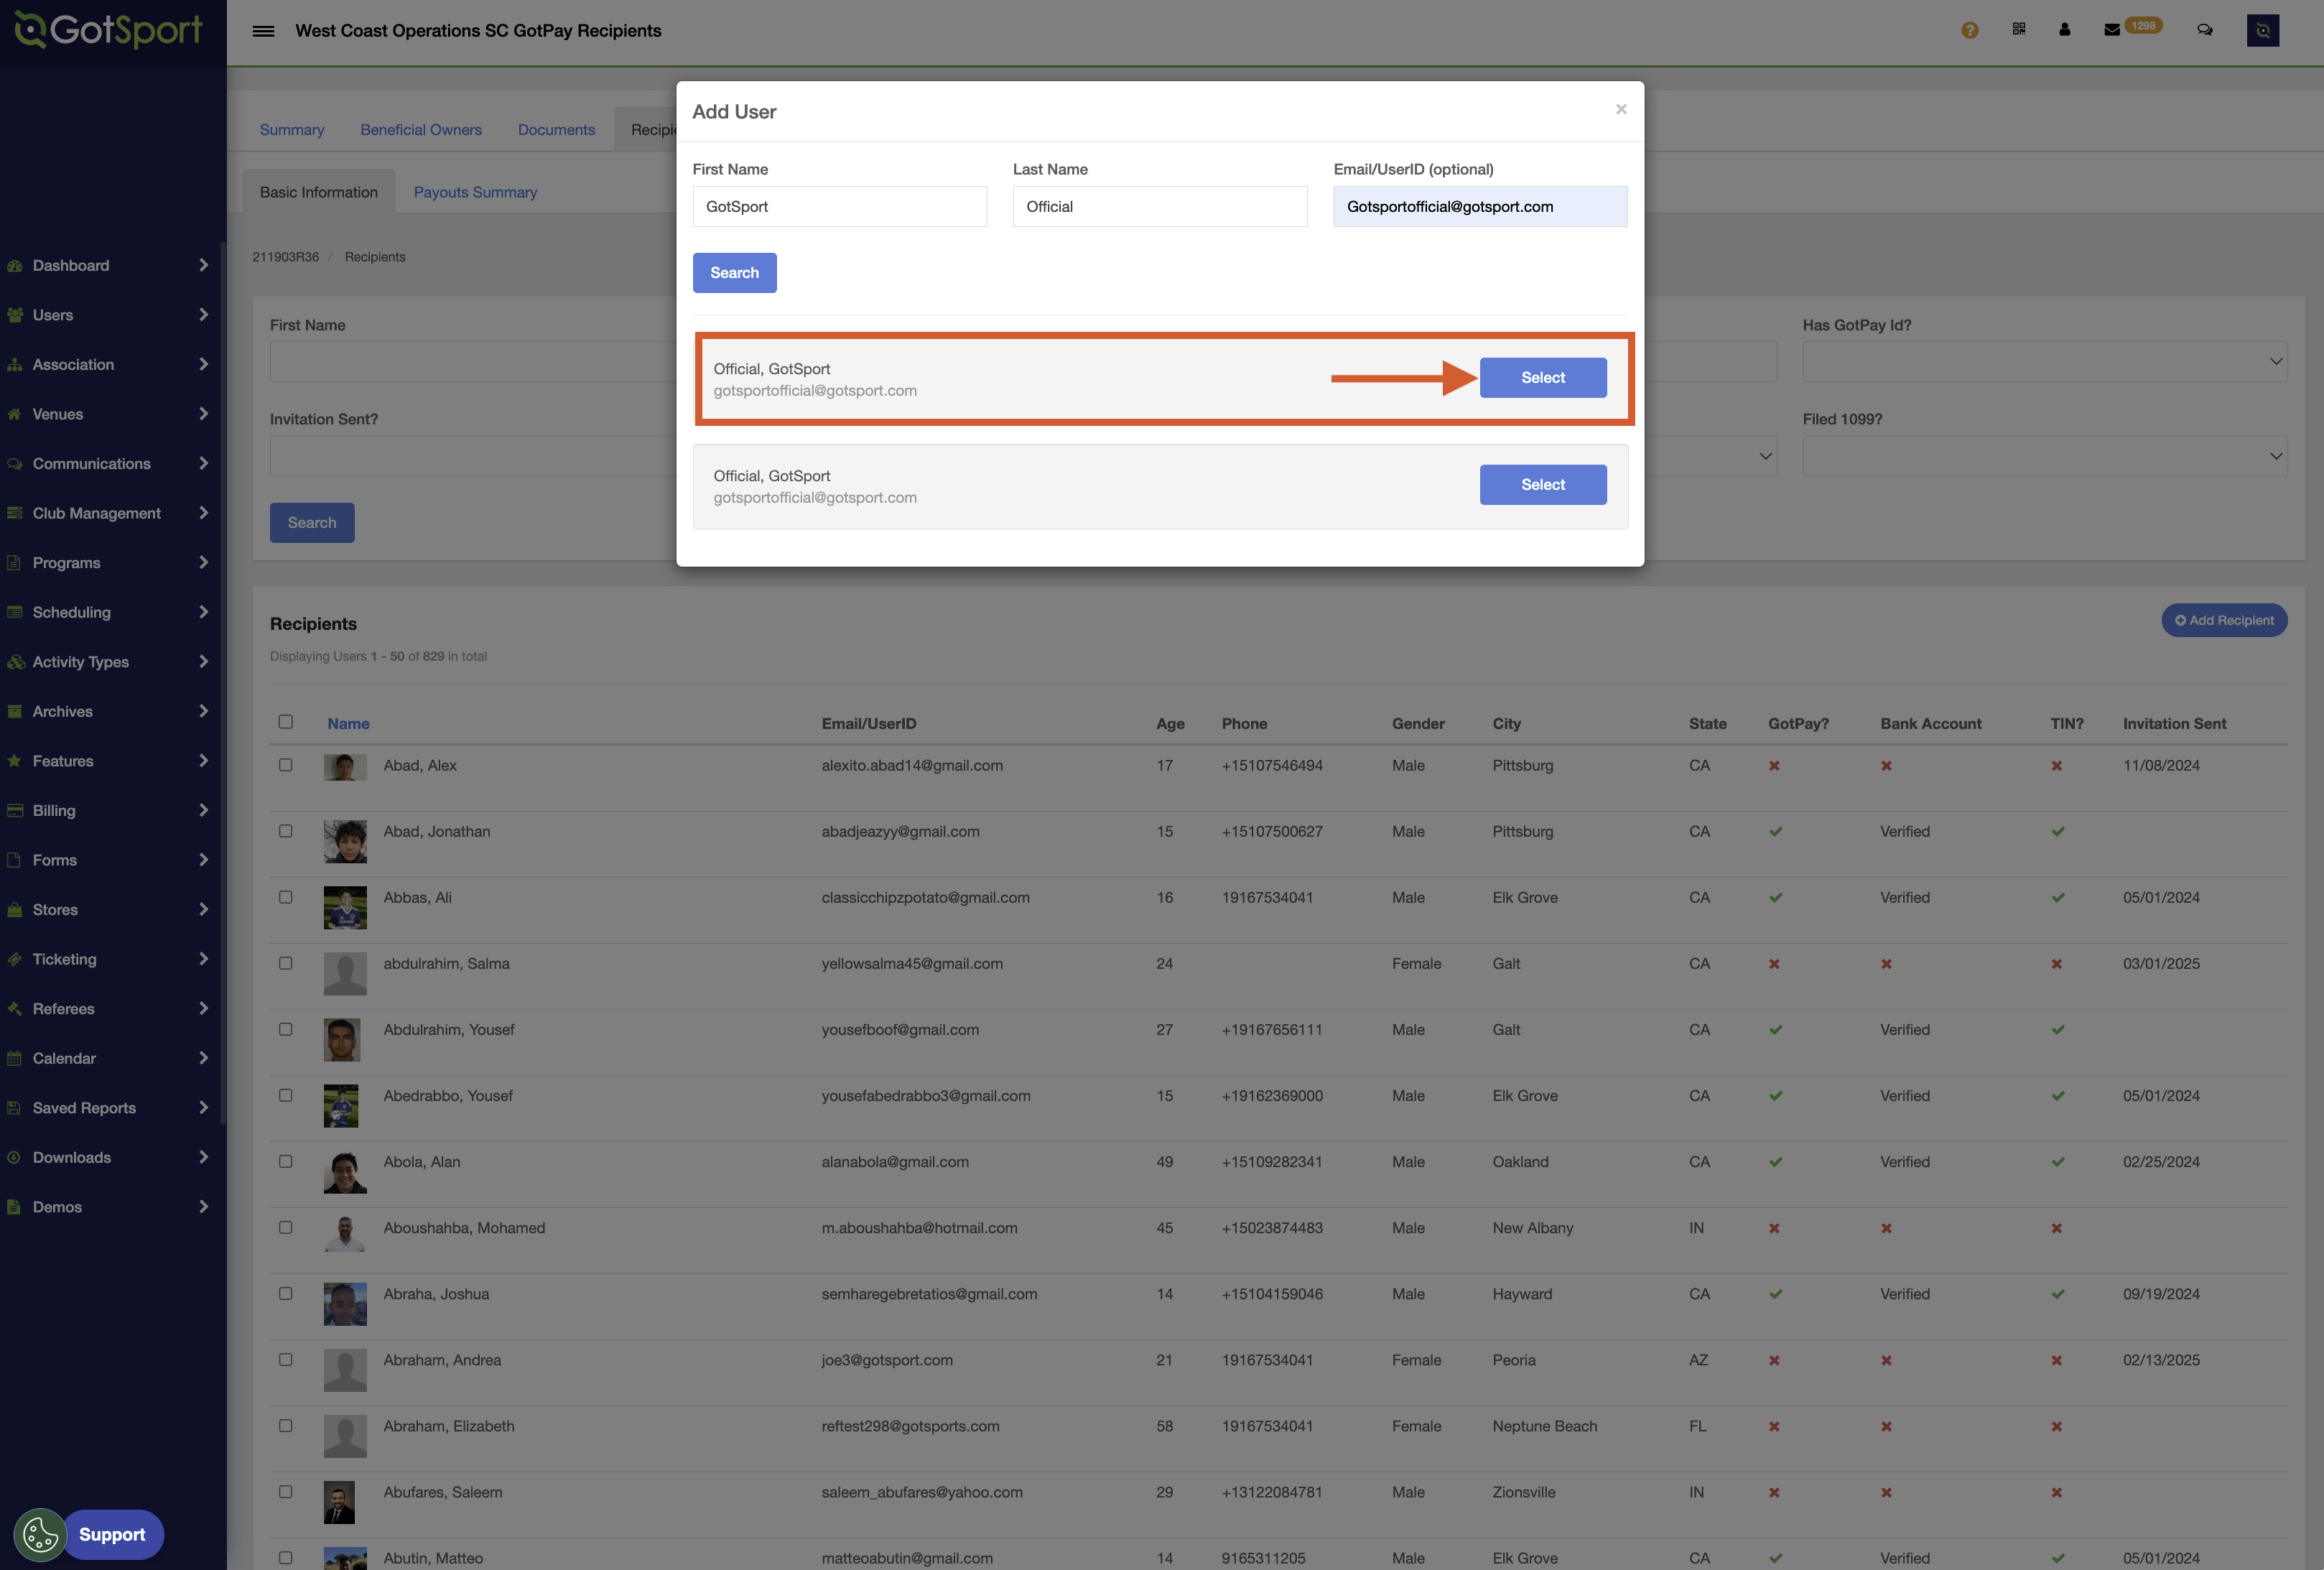Viewport: 2324px width, 1570px height.
Task: Click the Referees whistle icon
Action: pyautogui.click(x=14, y=1009)
